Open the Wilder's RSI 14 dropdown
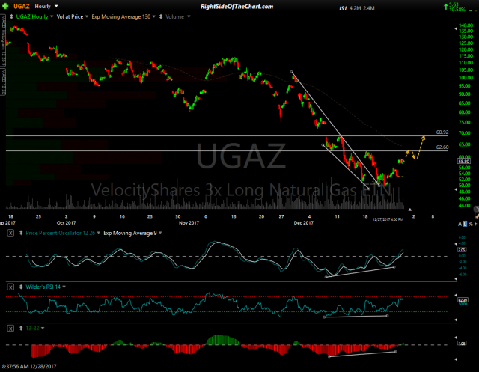The image size is (479, 372). (x=64, y=287)
